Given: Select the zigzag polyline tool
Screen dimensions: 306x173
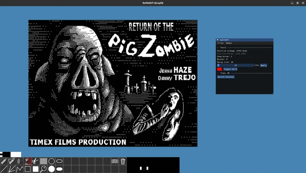Looking at the screenshot, I should [x=19, y=169].
